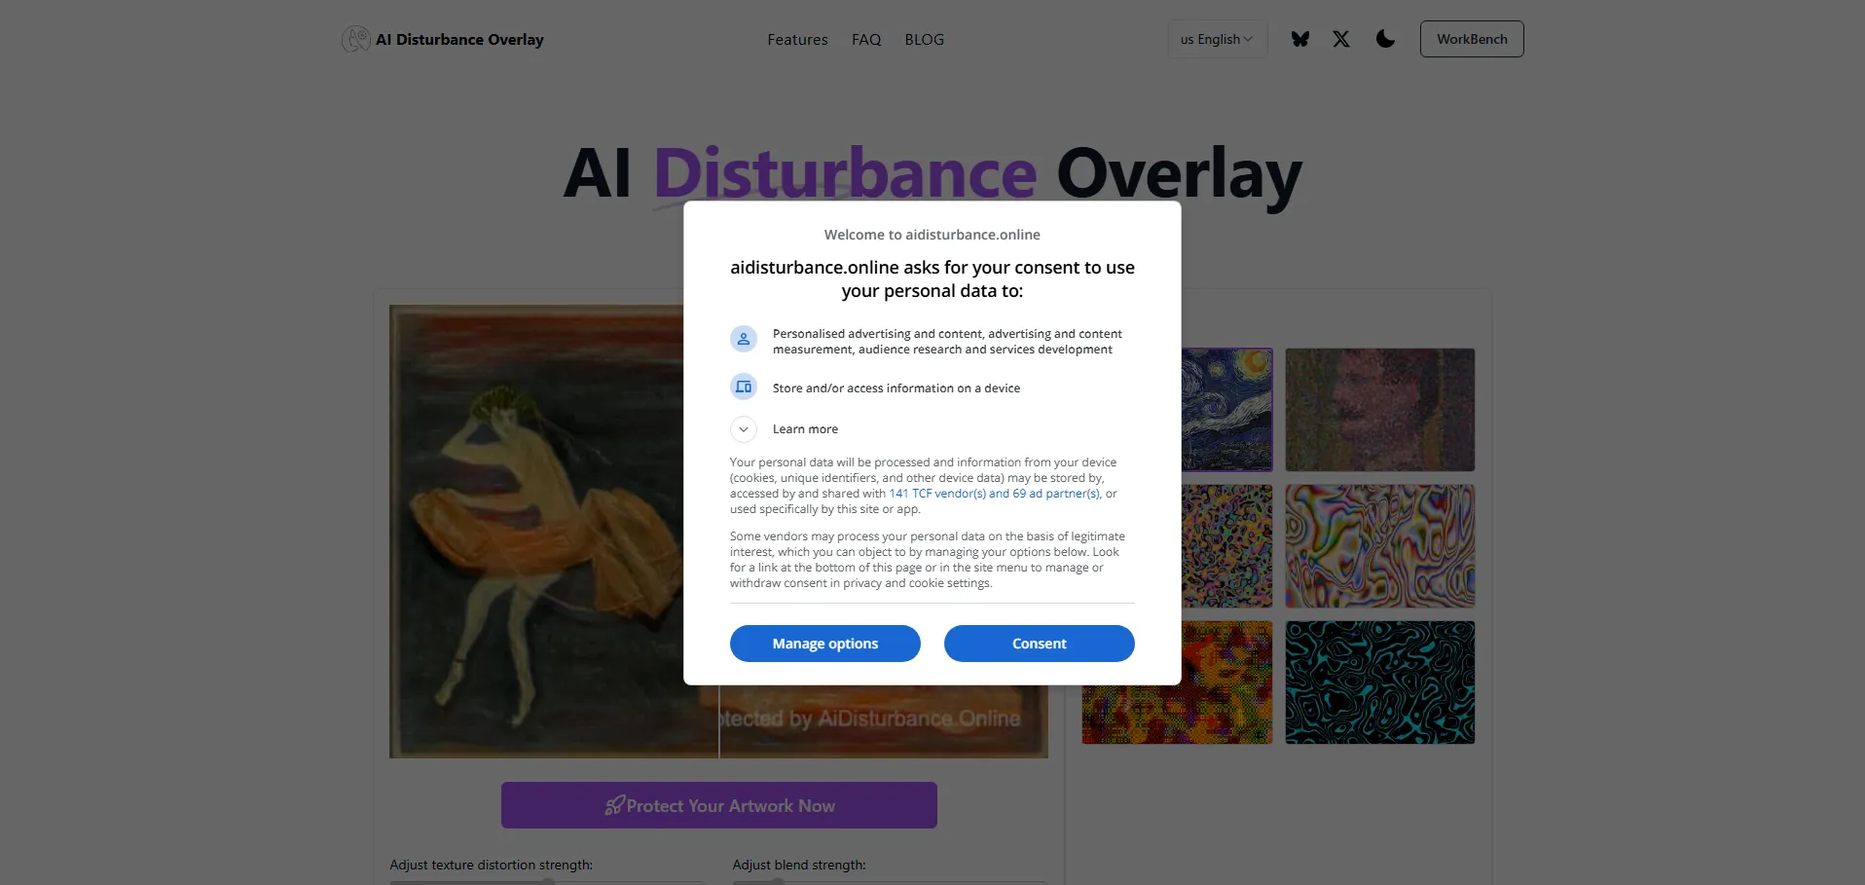This screenshot has width=1865, height=885.
Task: Click the personalised advertising person icon
Action: point(744,339)
